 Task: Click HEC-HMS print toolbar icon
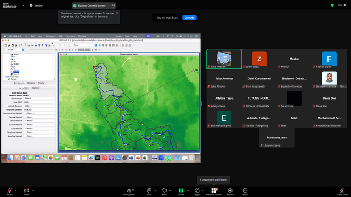click(16, 45)
